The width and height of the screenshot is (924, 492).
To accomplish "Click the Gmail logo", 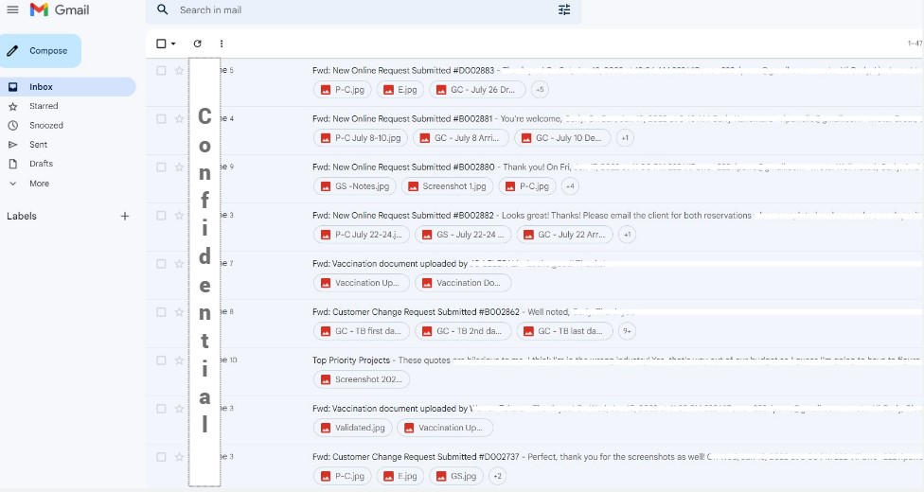I will (x=60, y=10).
